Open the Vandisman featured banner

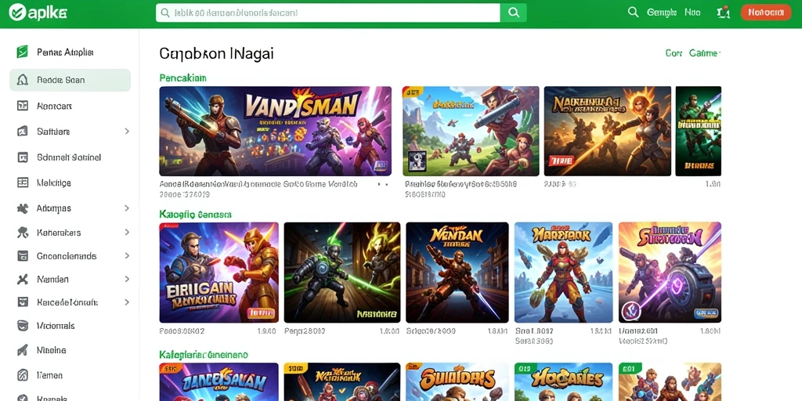(275, 131)
